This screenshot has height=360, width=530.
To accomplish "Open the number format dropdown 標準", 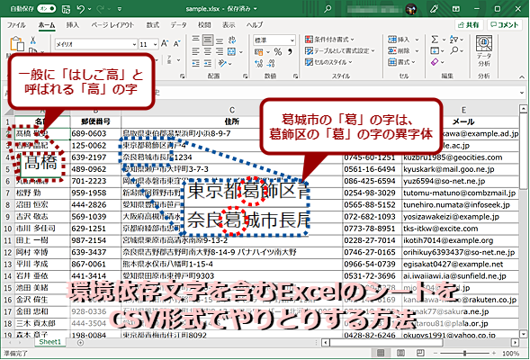I will 292,40.
